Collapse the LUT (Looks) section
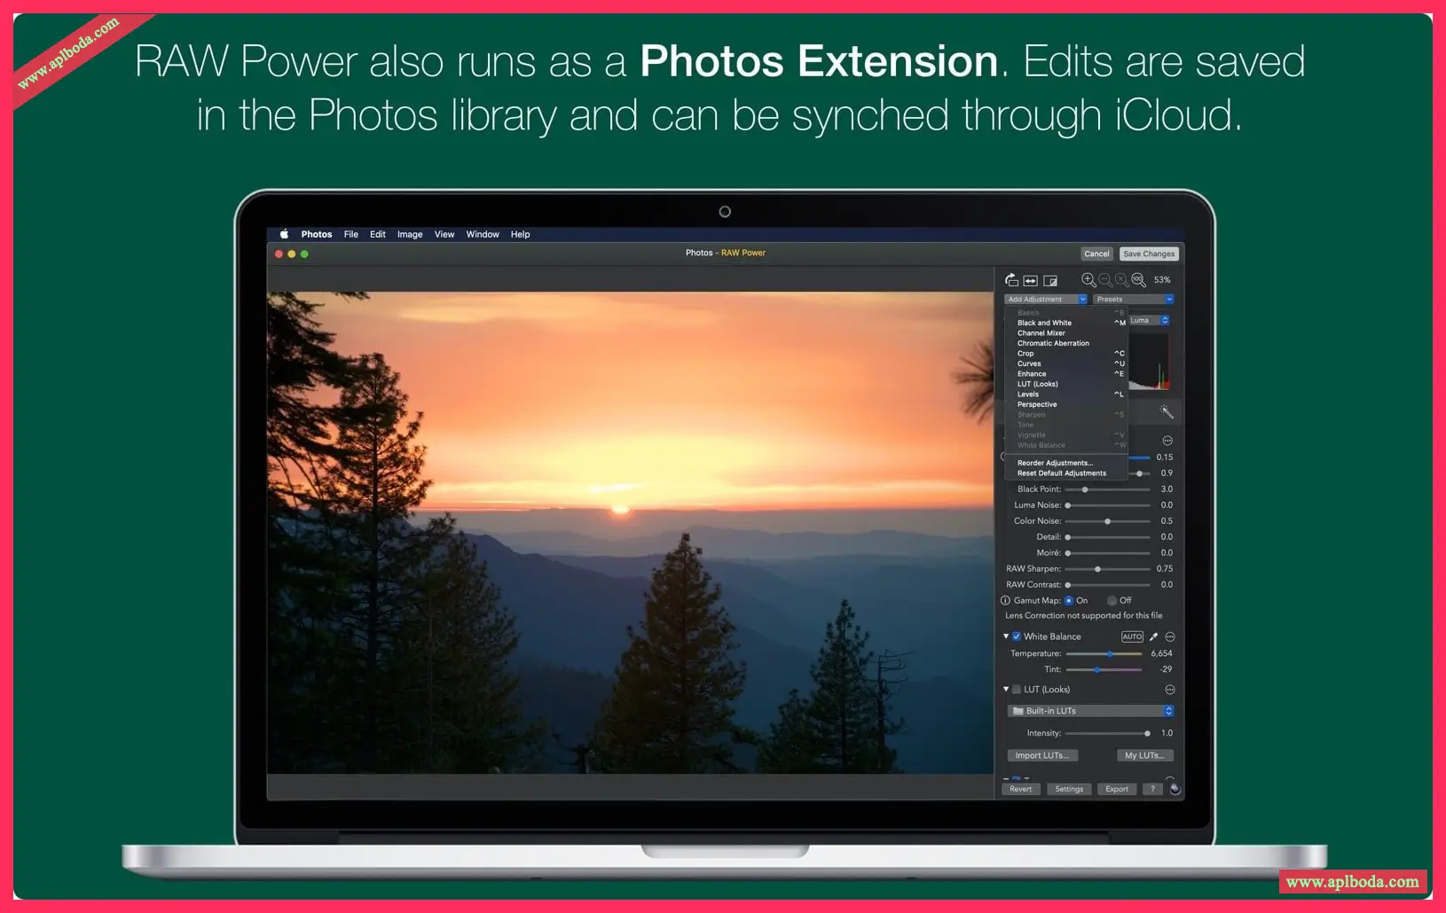The image size is (1446, 913). tap(1006, 690)
